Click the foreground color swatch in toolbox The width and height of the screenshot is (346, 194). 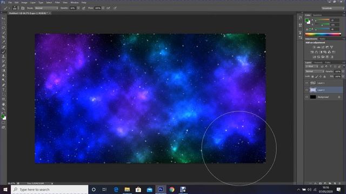(x=2, y=116)
